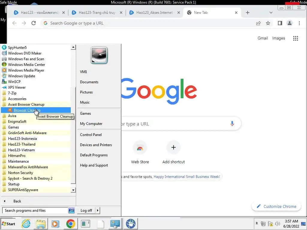Start voice search with the microphone
The image size is (307, 230).
tap(232, 124)
